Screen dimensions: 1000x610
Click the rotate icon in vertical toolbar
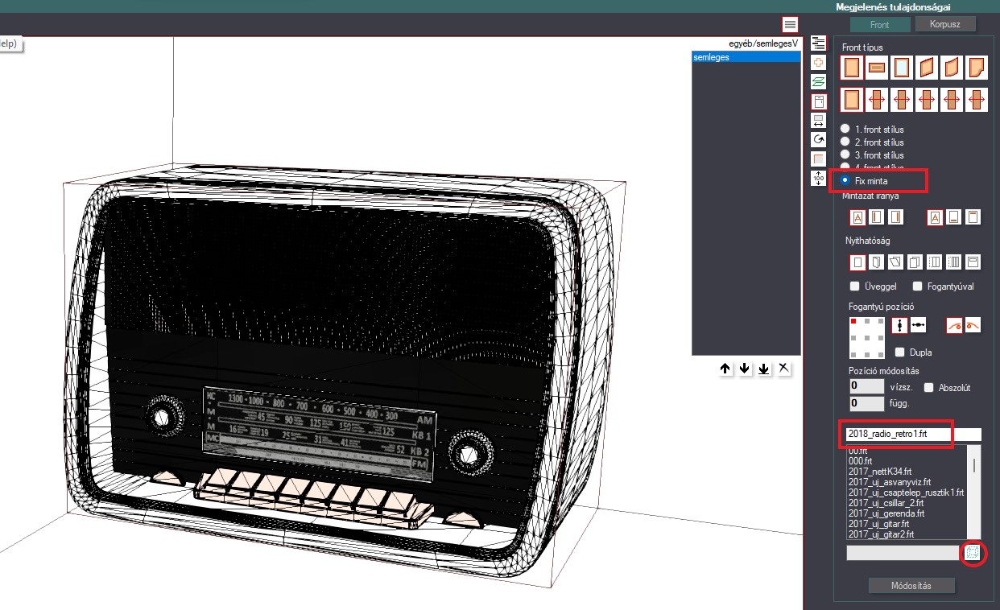pos(819,139)
